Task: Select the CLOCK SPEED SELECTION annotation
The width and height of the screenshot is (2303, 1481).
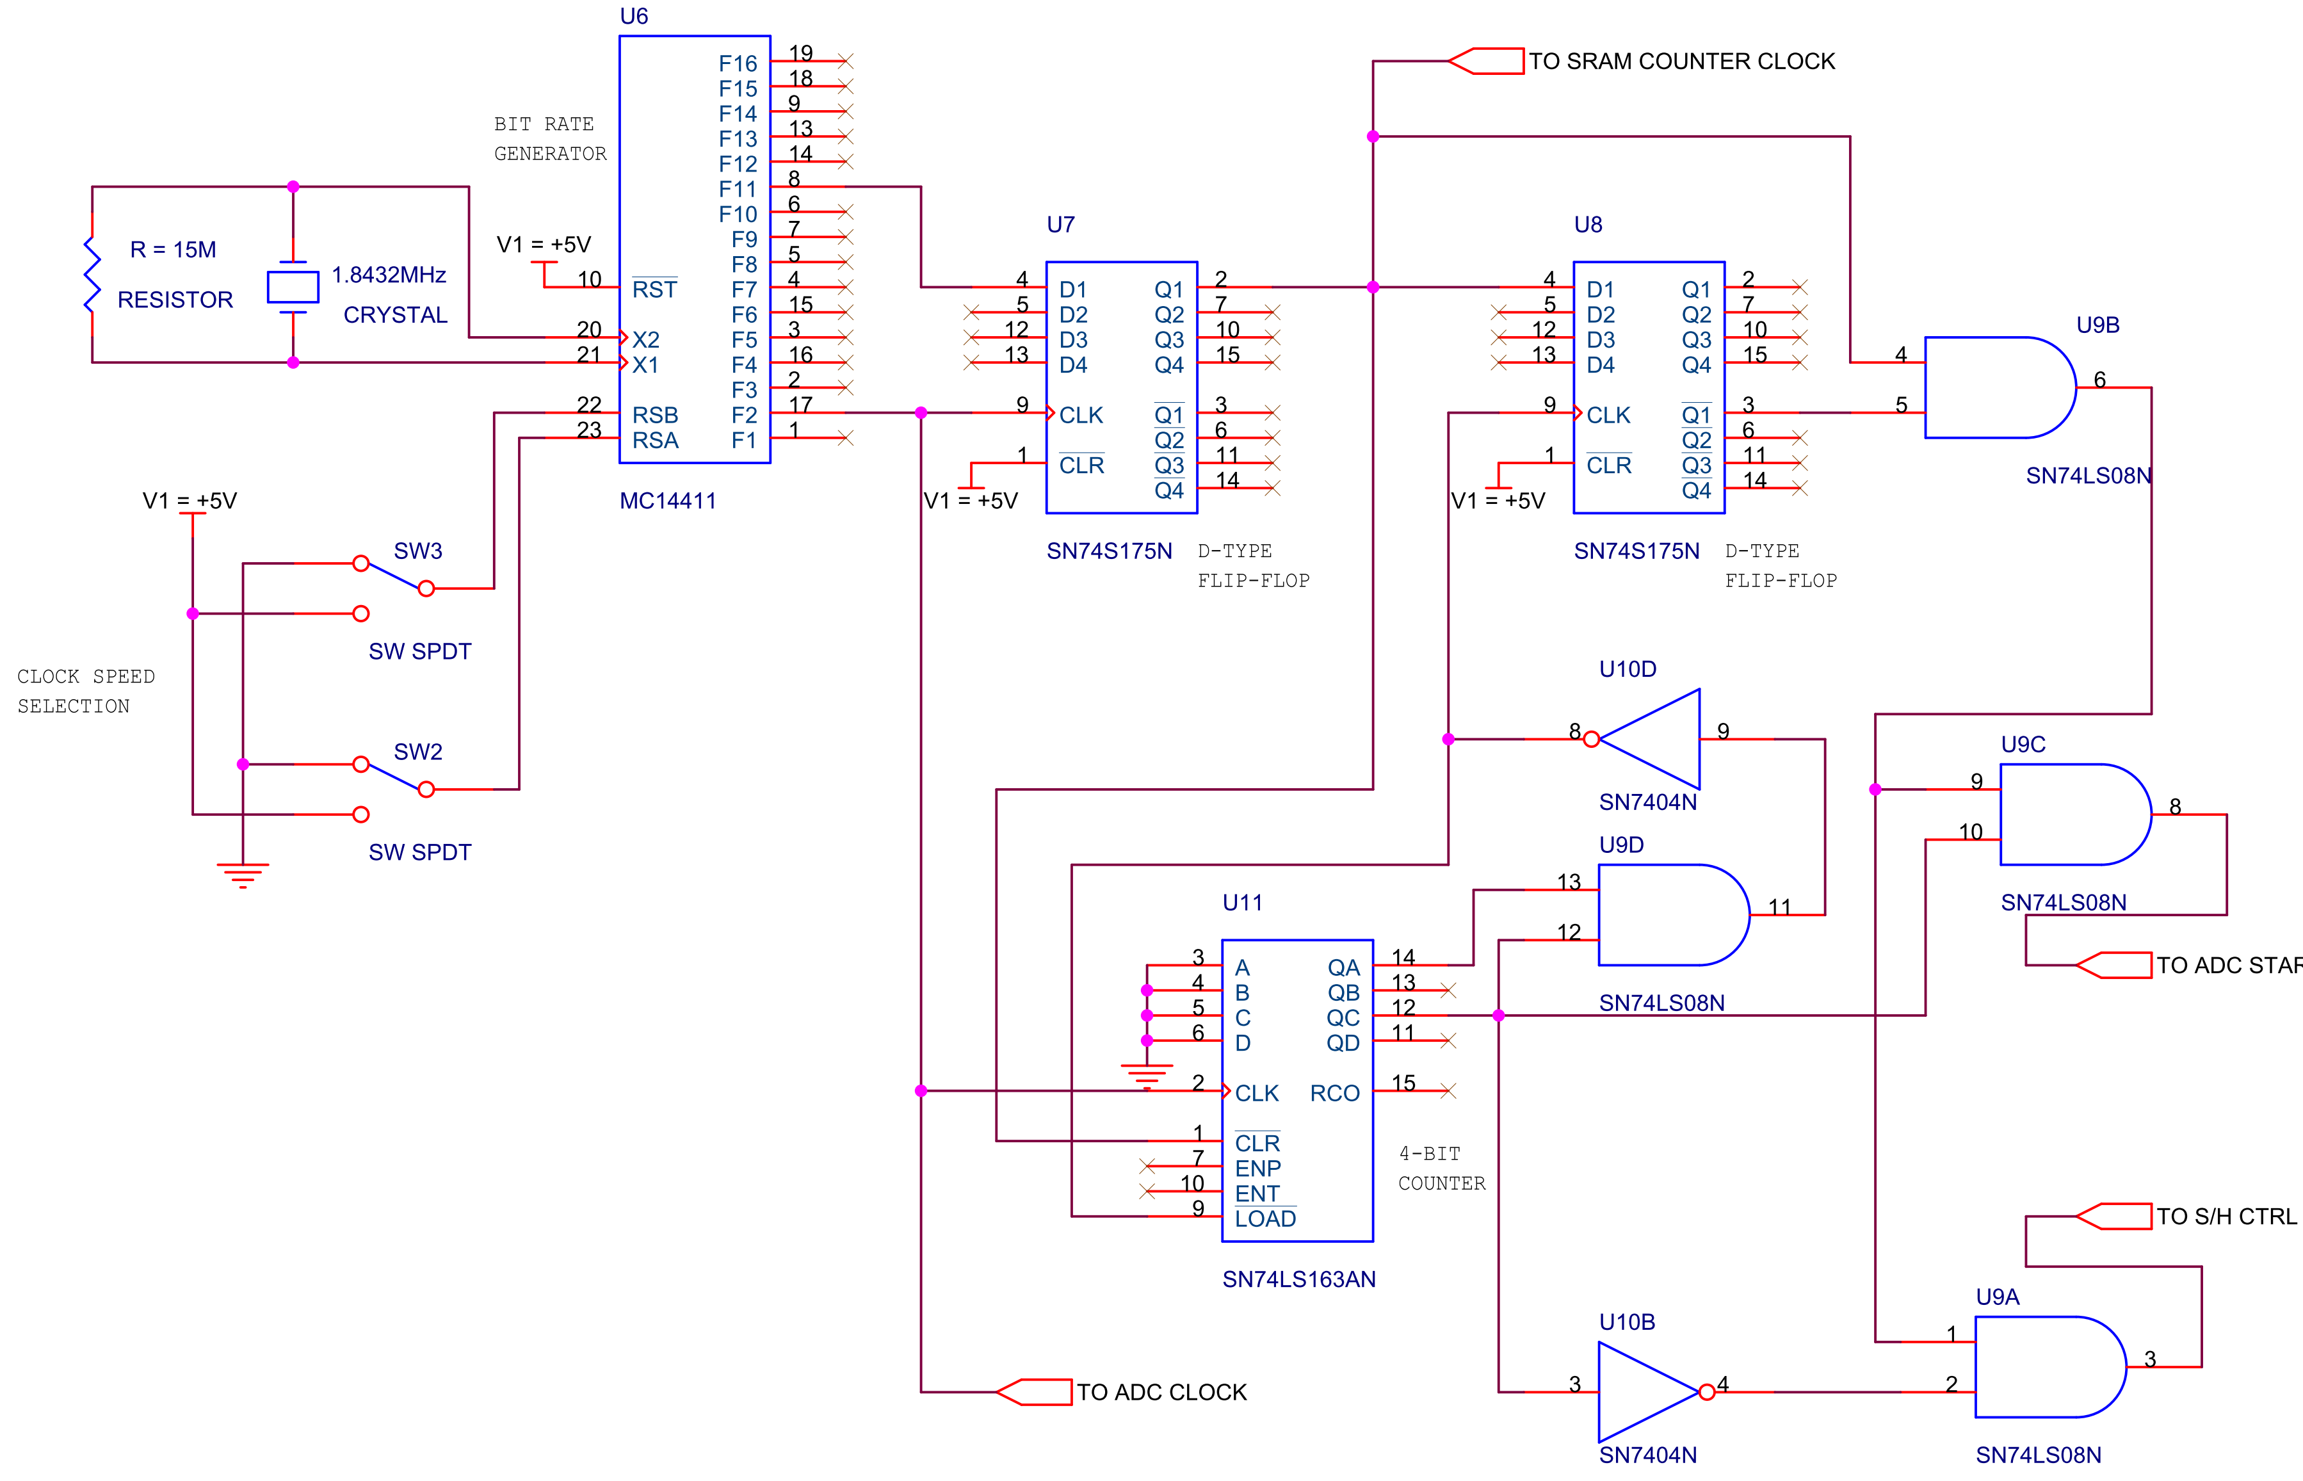Action: pyautogui.click(x=86, y=690)
